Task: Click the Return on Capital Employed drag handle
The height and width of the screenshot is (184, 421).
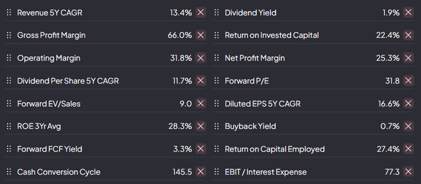Action: click(x=216, y=149)
